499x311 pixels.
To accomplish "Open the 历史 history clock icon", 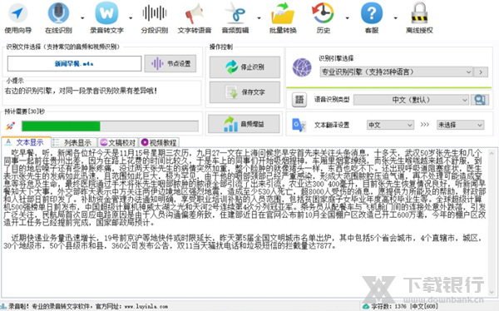I will click(x=323, y=17).
